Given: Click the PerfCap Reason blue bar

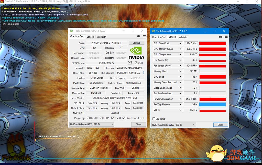Looking at the screenshot, I should click(x=212, y=105).
